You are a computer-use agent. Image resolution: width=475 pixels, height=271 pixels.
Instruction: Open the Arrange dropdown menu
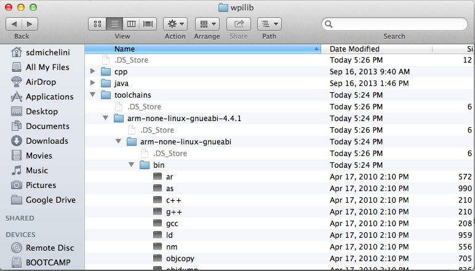click(x=207, y=24)
